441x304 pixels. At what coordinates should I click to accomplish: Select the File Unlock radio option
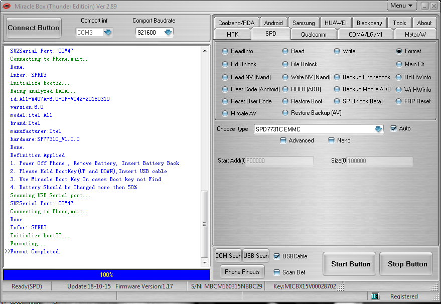300,64
